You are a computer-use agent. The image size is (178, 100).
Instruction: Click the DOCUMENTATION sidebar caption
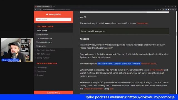(x=45, y=27)
